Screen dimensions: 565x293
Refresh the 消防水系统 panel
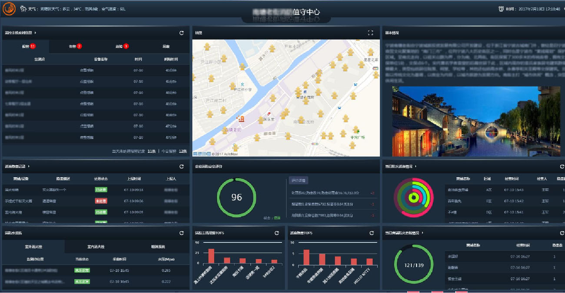(x=181, y=233)
